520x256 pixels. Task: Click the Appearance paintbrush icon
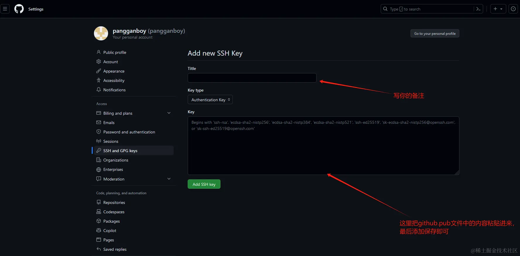(x=99, y=71)
